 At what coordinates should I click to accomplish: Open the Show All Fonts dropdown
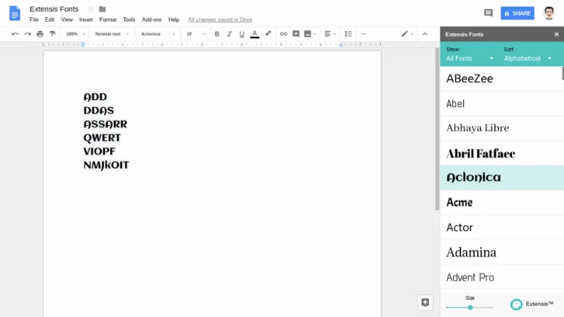[470, 59]
